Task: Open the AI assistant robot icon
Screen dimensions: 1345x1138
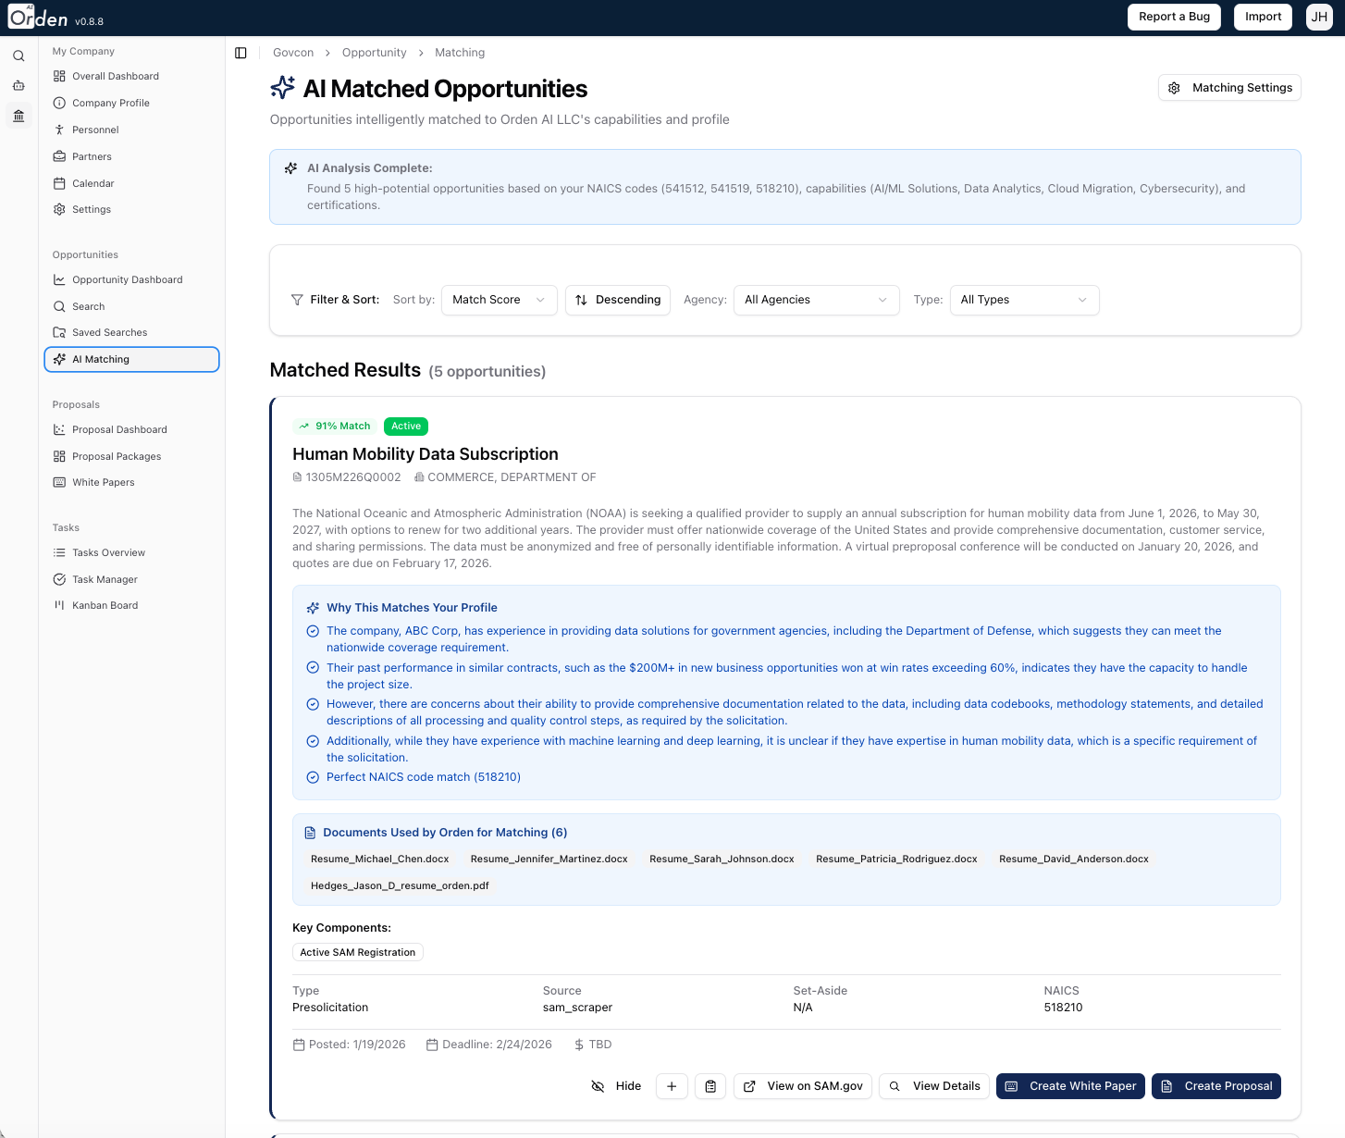Action: [x=19, y=85]
